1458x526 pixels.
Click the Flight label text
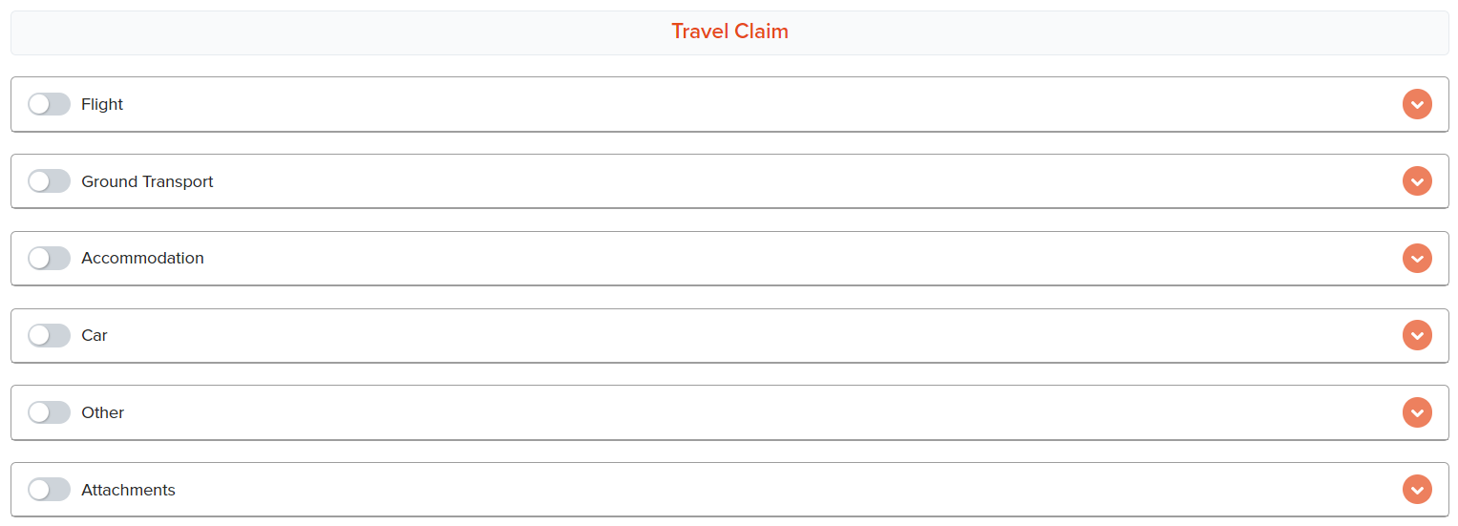[x=102, y=104]
